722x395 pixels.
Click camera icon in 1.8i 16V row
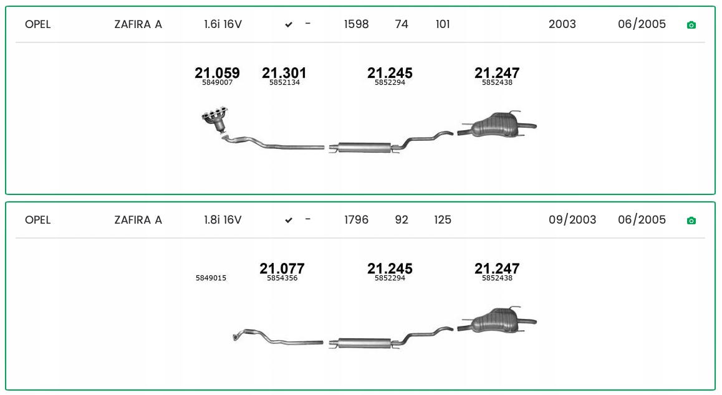[691, 221]
